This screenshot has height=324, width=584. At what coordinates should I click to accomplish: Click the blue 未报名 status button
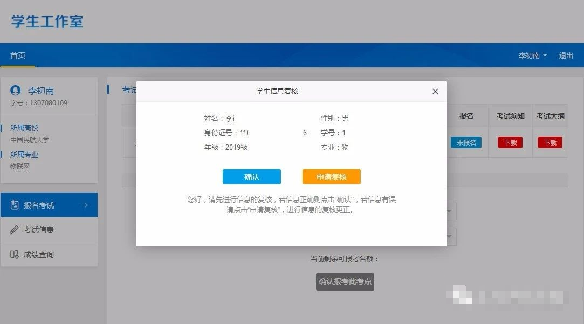(466, 143)
